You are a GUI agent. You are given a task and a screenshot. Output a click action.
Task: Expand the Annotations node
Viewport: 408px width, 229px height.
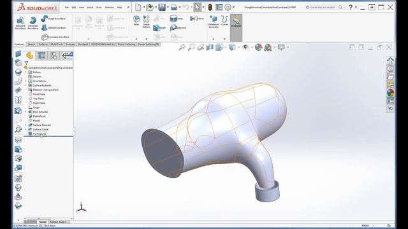pyautogui.click(x=25, y=81)
